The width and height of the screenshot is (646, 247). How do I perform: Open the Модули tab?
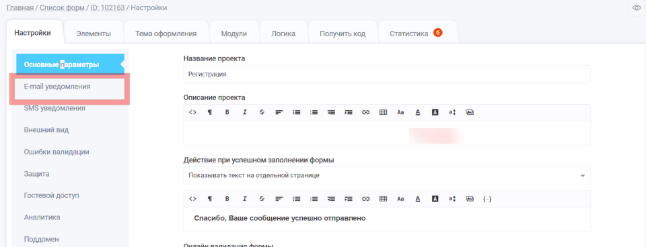234,34
